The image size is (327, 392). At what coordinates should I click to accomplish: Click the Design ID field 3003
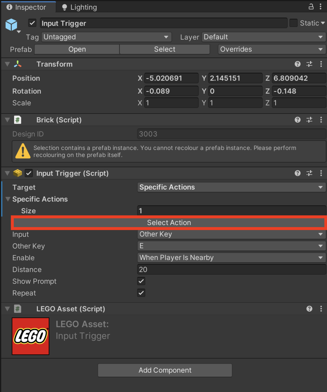232,134
